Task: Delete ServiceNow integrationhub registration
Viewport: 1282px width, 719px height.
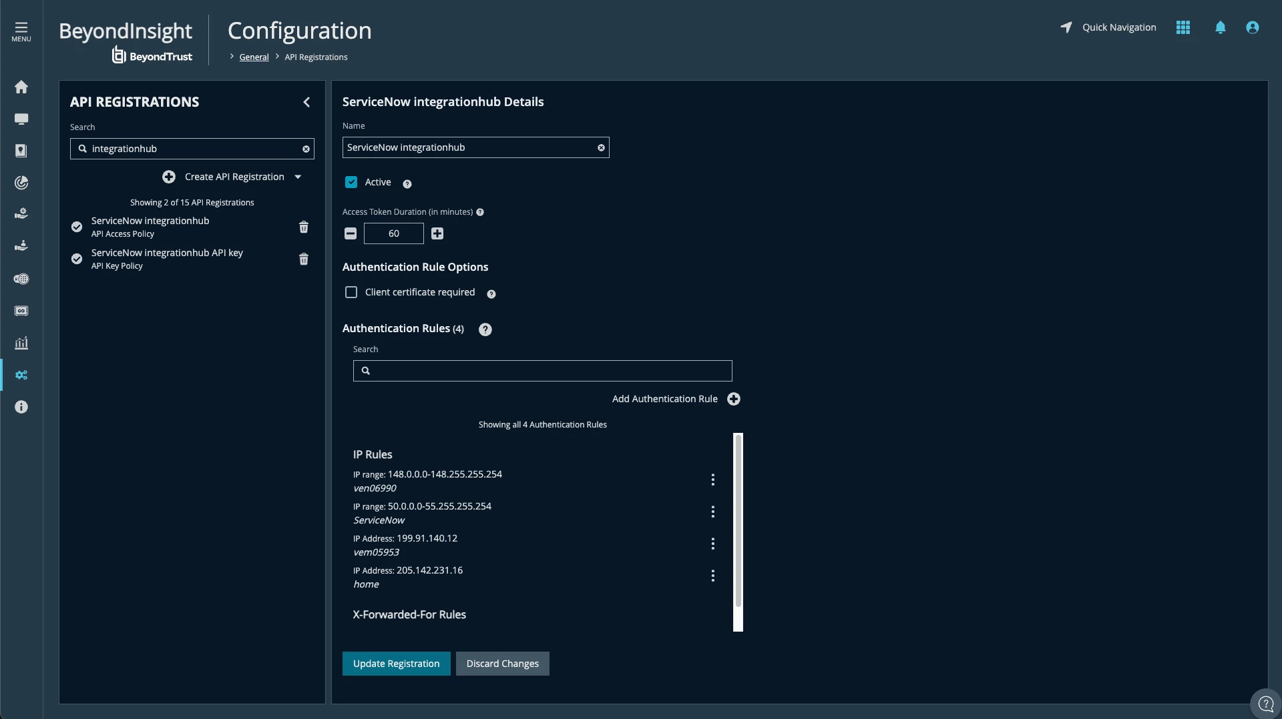Action: tap(304, 227)
